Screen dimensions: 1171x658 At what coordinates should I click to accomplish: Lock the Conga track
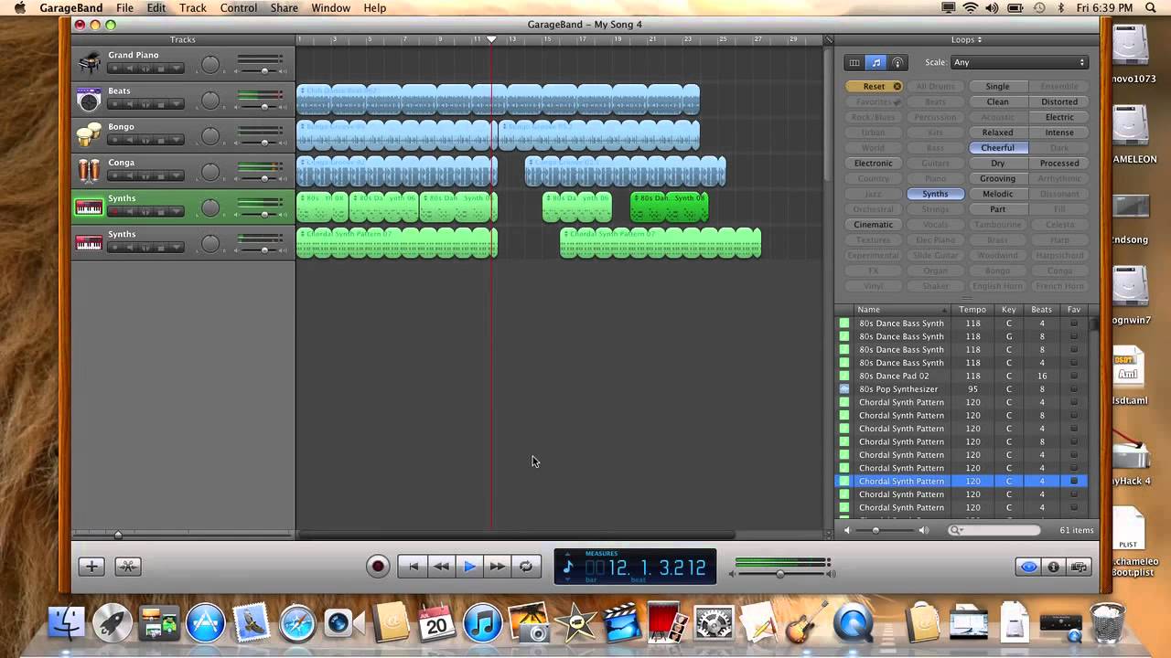tap(161, 175)
